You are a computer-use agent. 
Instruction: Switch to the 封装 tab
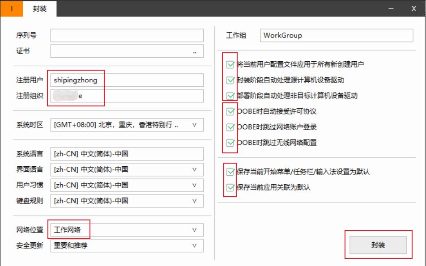[x=40, y=8]
